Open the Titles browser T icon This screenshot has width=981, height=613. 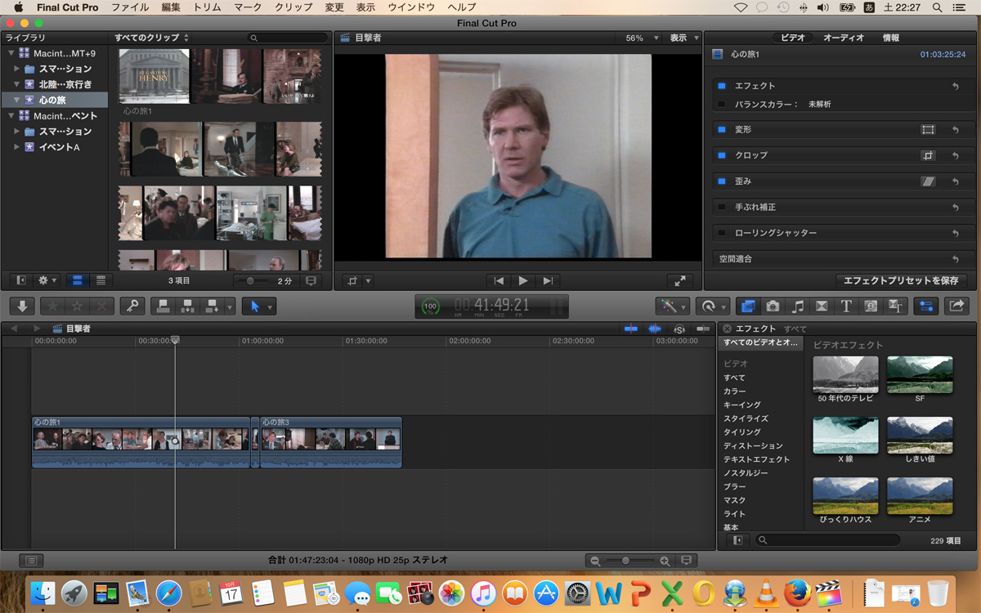846,306
